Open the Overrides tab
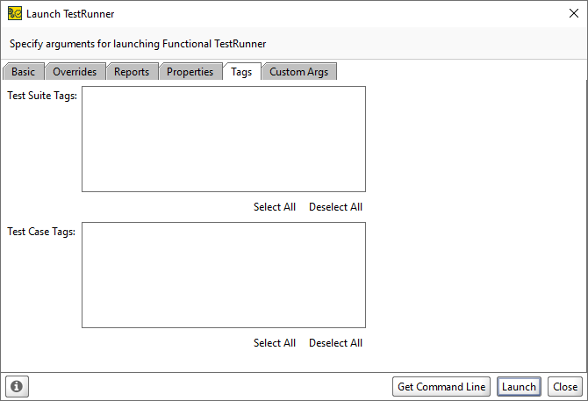The image size is (588, 401). coord(75,72)
